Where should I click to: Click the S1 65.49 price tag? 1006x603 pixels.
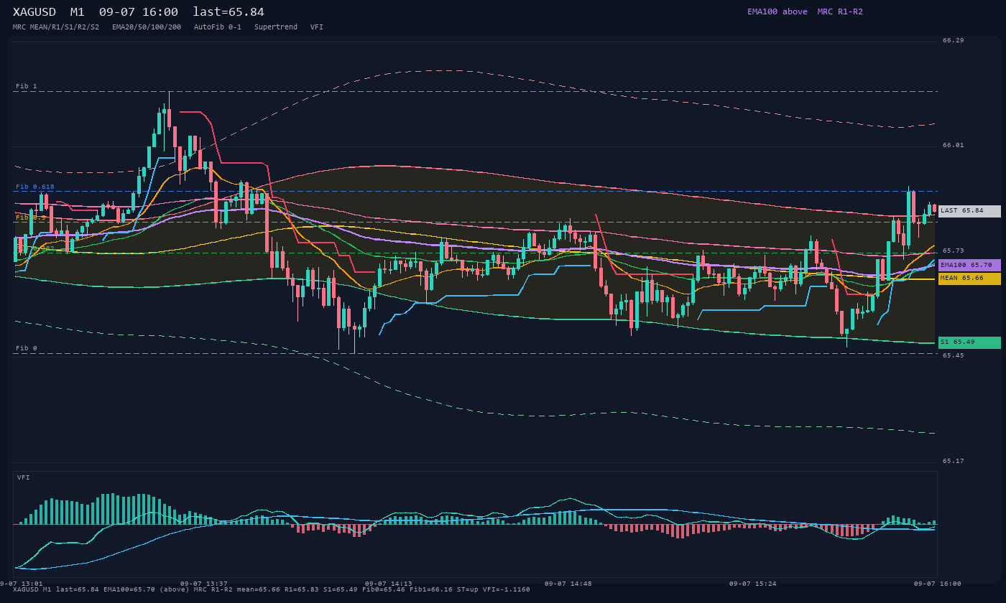tap(969, 342)
